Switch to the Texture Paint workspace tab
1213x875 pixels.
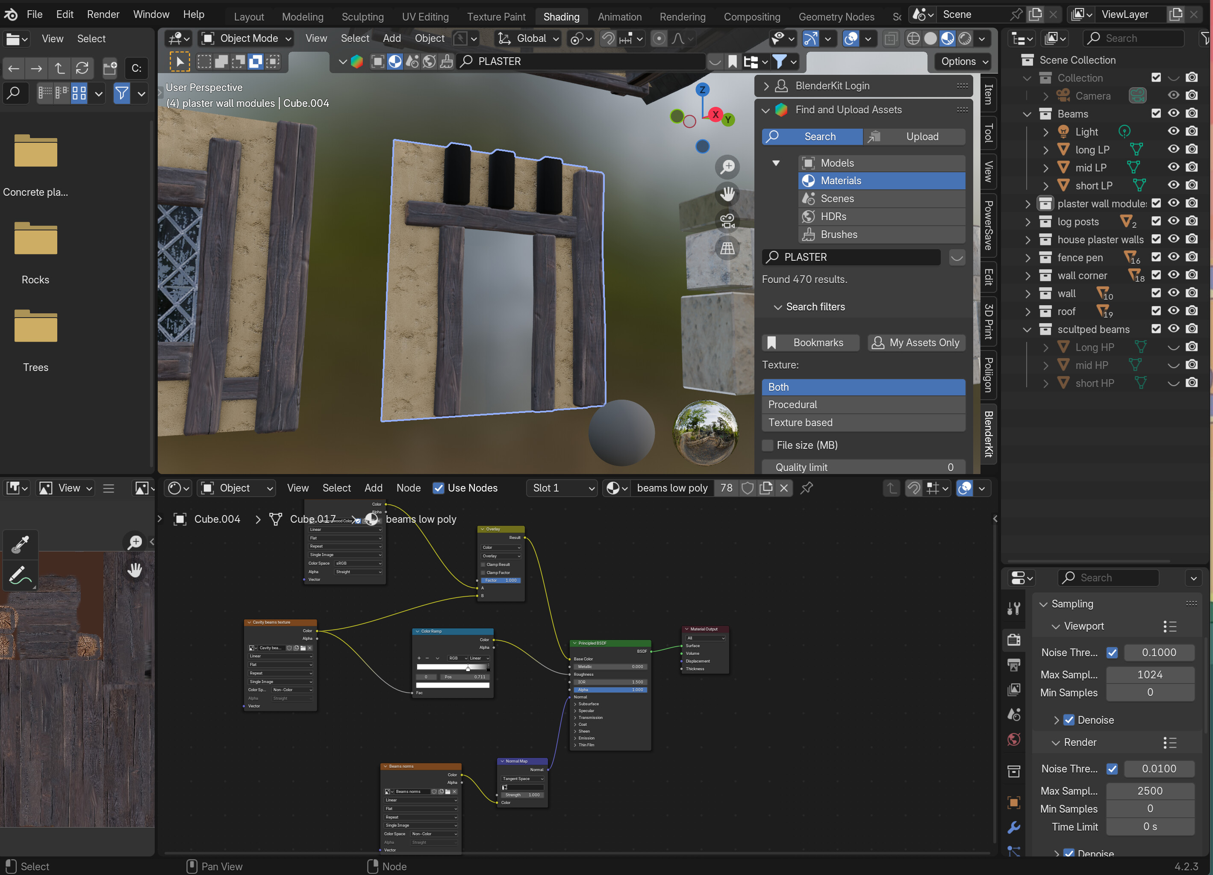(x=496, y=17)
